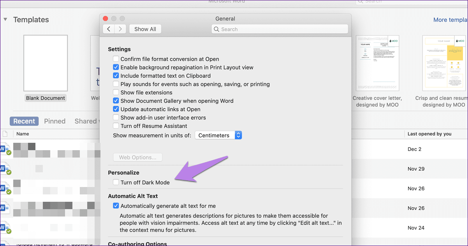The width and height of the screenshot is (468, 246).
Task: Uncheck Update automatic links at Open
Action: (116, 109)
